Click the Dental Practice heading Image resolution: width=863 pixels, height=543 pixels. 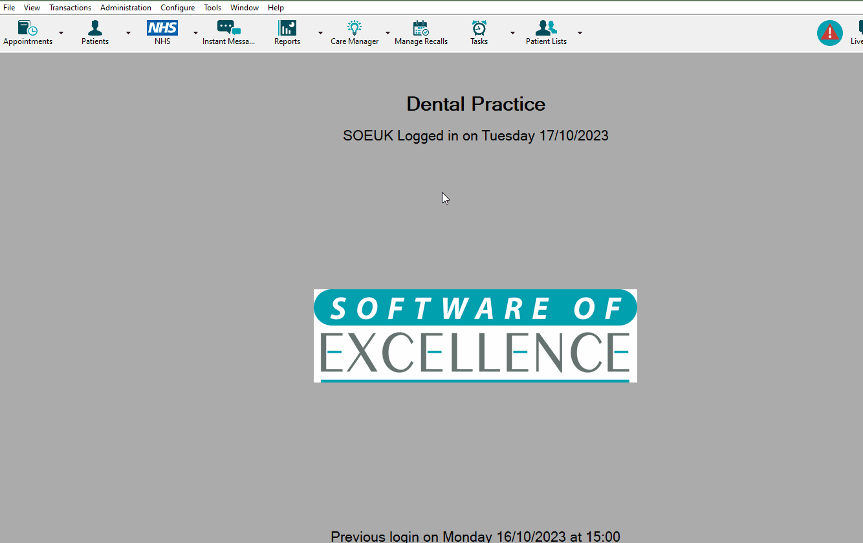(x=475, y=104)
